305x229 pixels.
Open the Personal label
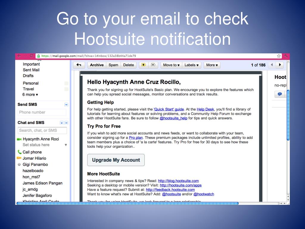click(x=31, y=83)
